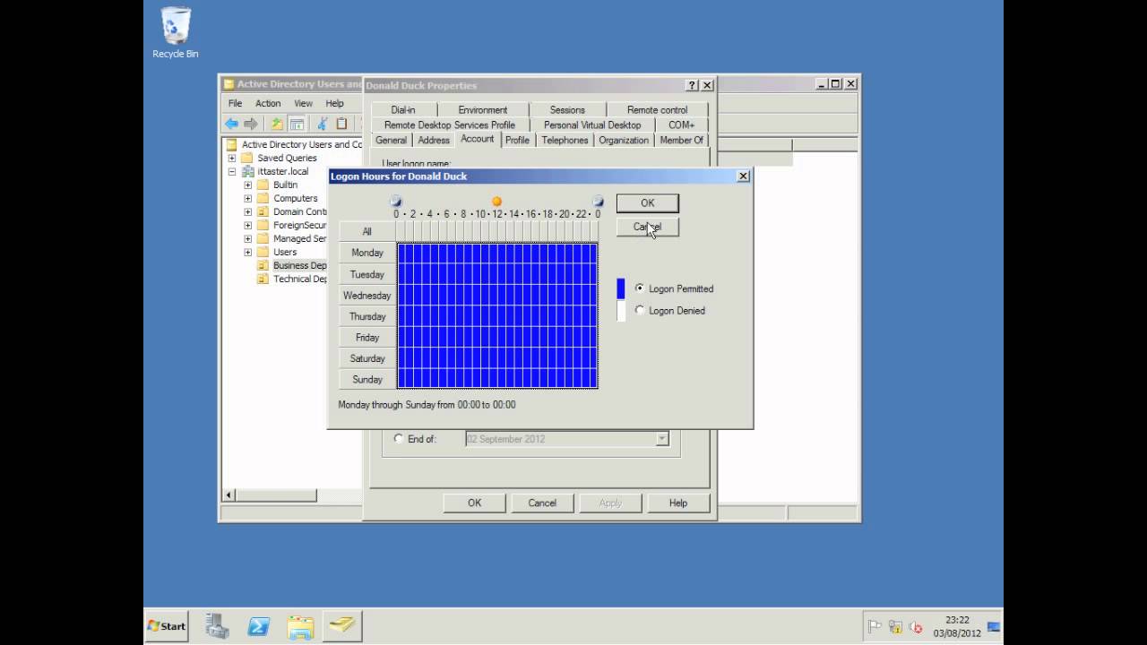Viewport: 1147px width, 645px height.
Task: Select the Sunday row button
Action: click(367, 379)
